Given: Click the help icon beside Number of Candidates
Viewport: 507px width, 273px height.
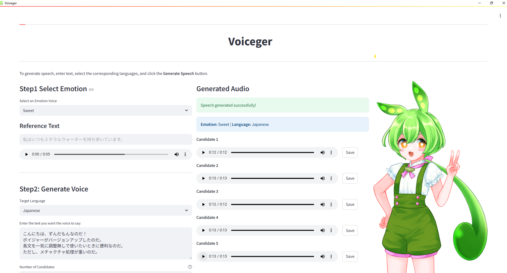Looking at the screenshot, I should pos(190,267).
